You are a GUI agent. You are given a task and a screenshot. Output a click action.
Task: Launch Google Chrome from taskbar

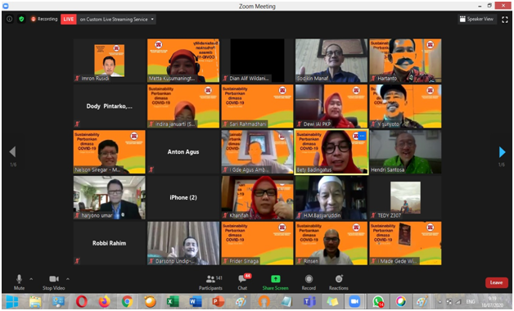(127, 301)
